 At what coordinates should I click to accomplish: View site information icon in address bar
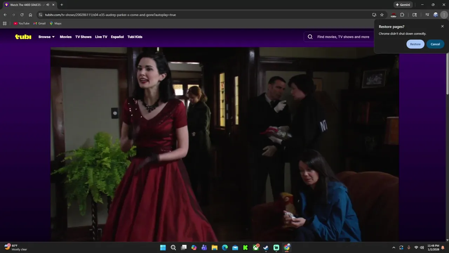pyautogui.click(x=40, y=15)
